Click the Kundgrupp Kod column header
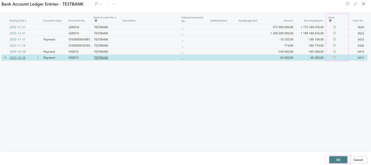This screenshot has height=165, width=371. [248, 20]
